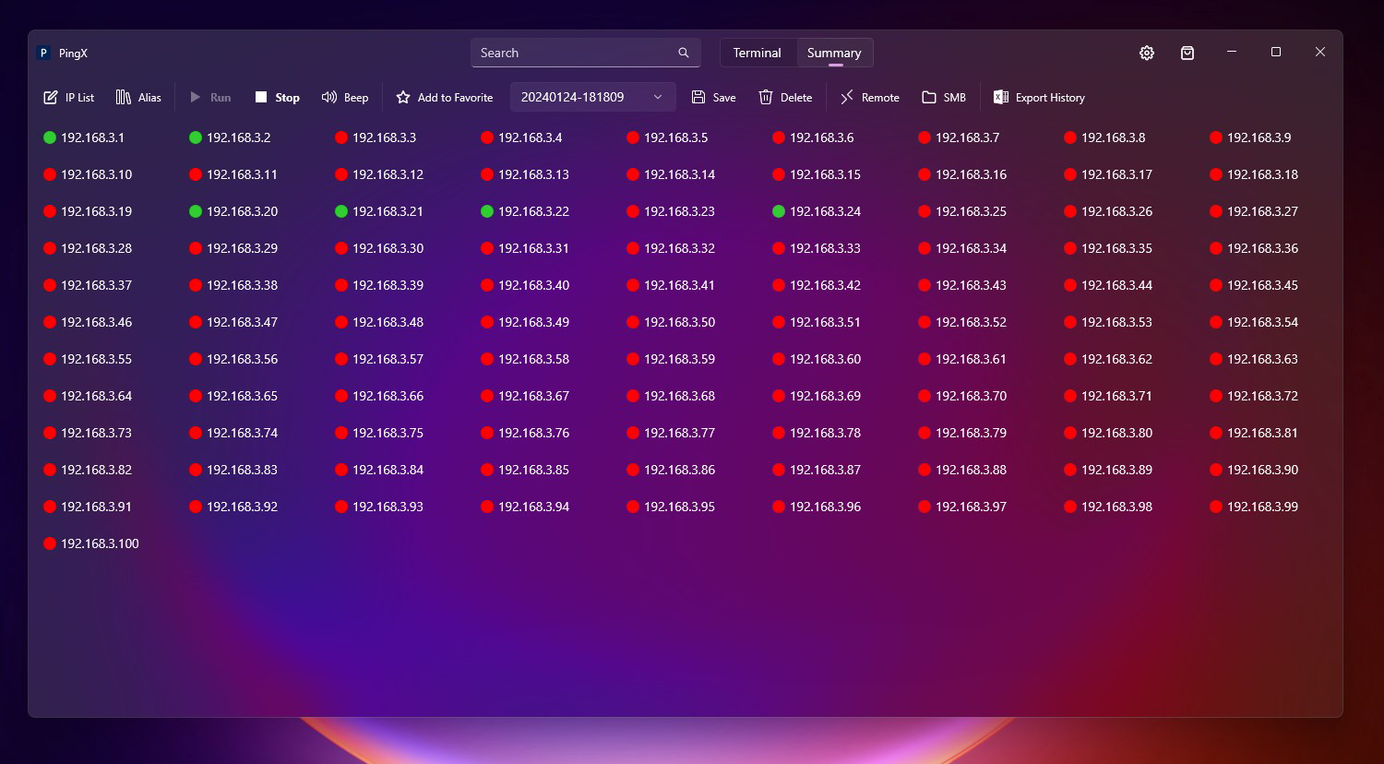The height and width of the screenshot is (764, 1384).
Task: Open the settings gear icon
Action: 1147,53
